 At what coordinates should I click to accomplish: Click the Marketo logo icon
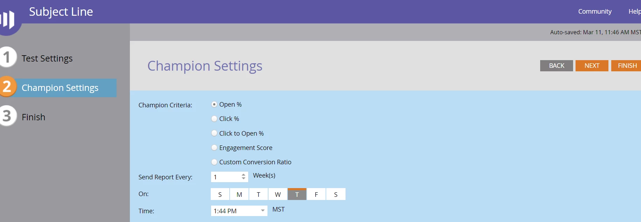click(x=8, y=19)
